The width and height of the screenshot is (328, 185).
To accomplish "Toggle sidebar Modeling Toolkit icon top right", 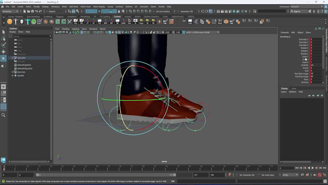I will [310, 11].
